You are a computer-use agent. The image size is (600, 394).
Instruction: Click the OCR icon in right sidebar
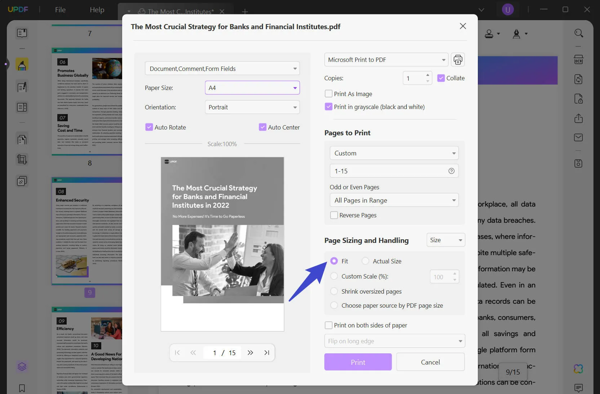pyautogui.click(x=579, y=60)
